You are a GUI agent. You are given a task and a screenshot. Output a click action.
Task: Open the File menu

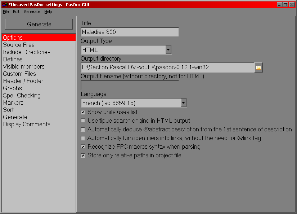(6, 12)
